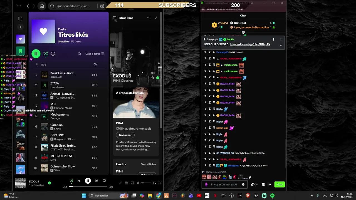Click the Spotify search field
The image size is (356, 200).
tap(73, 6)
